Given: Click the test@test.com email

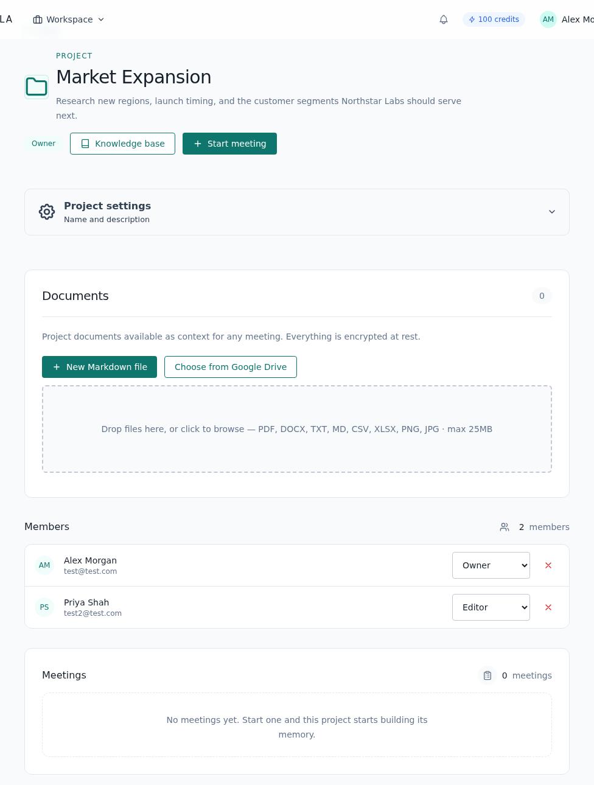Looking at the screenshot, I should [x=90, y=571].
